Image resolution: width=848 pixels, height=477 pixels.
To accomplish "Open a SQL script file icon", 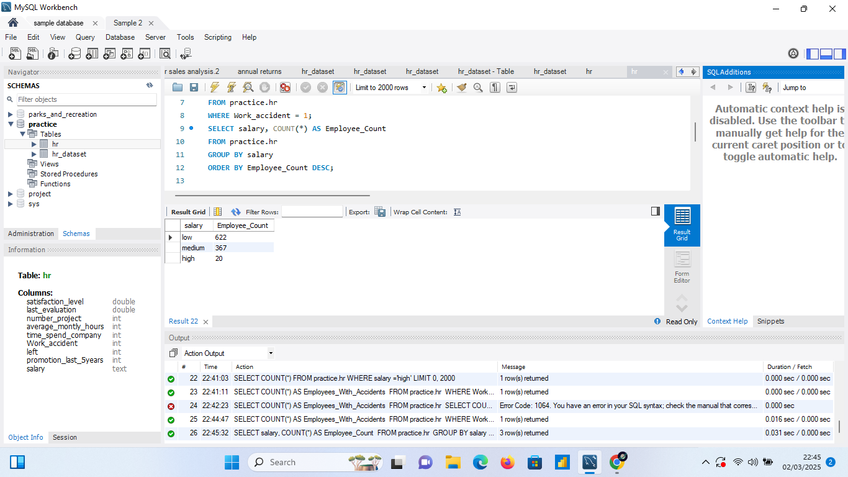I will pos(32,54).
